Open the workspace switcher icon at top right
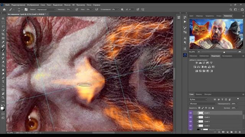 235,10
